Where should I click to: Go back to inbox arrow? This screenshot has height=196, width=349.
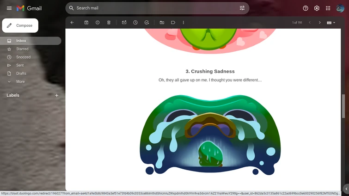pos(72,23)
